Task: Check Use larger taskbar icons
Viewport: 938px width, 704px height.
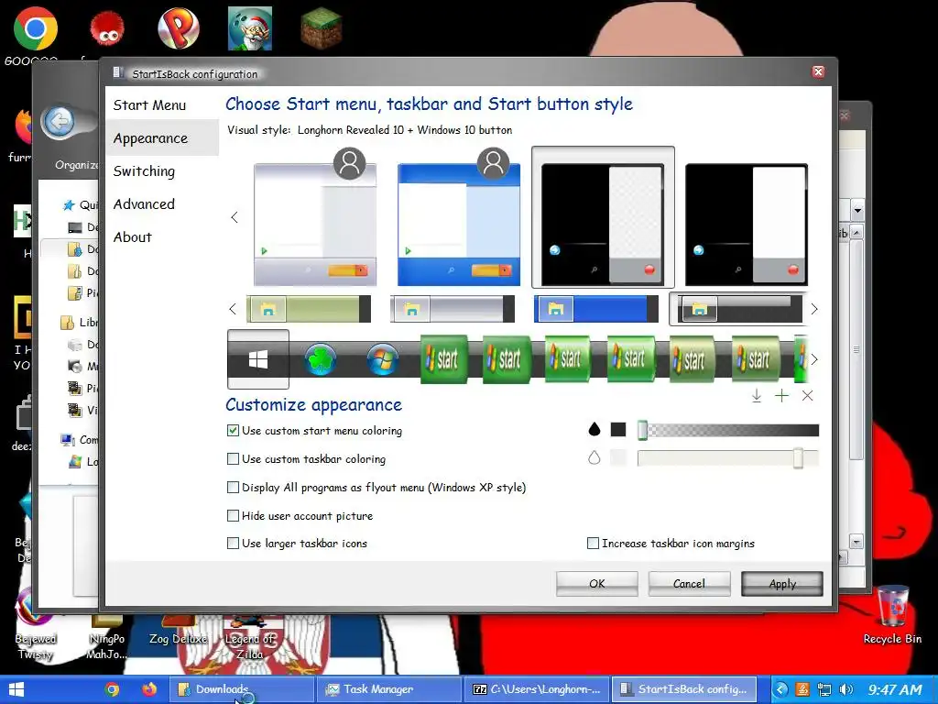Action: [x=233, y=544]
